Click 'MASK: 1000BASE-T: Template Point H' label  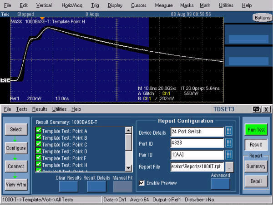click(48, 22)
